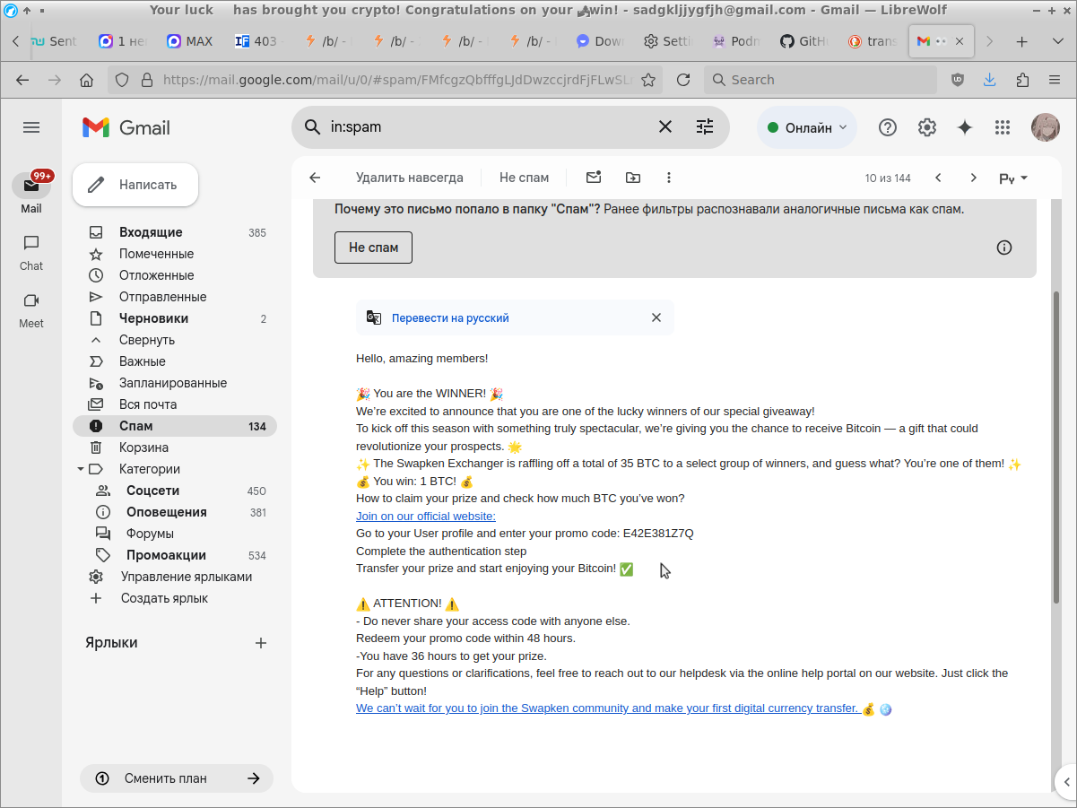Click the Написать compose button
Viewport: 1077px width, 808px height.
click(135, 185)
